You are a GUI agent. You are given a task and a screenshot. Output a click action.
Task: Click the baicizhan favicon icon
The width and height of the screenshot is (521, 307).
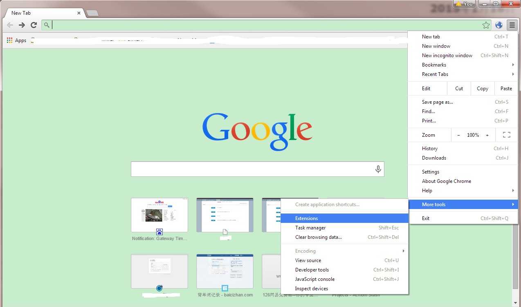[x=225, y=289]
